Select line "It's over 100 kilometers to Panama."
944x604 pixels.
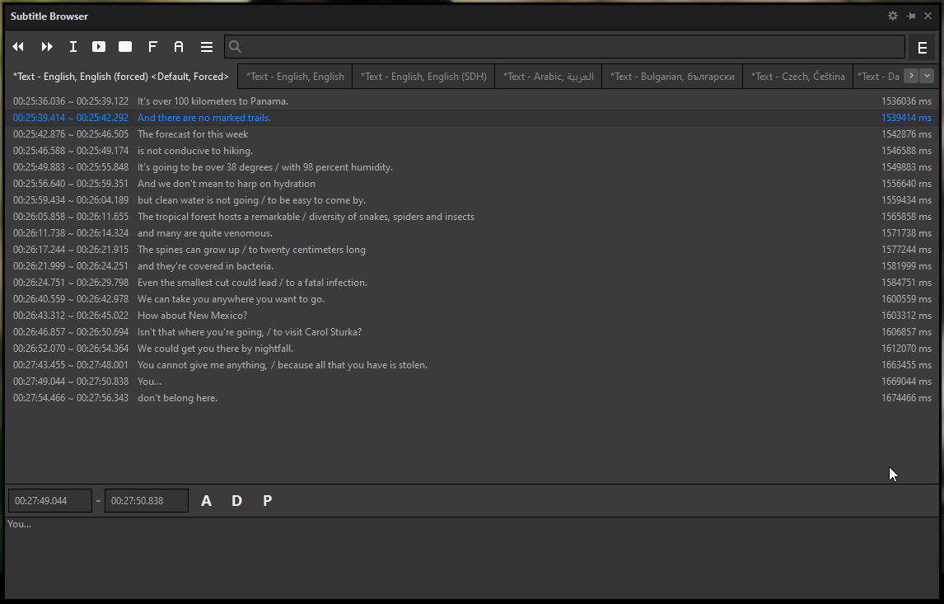[472, 101]
